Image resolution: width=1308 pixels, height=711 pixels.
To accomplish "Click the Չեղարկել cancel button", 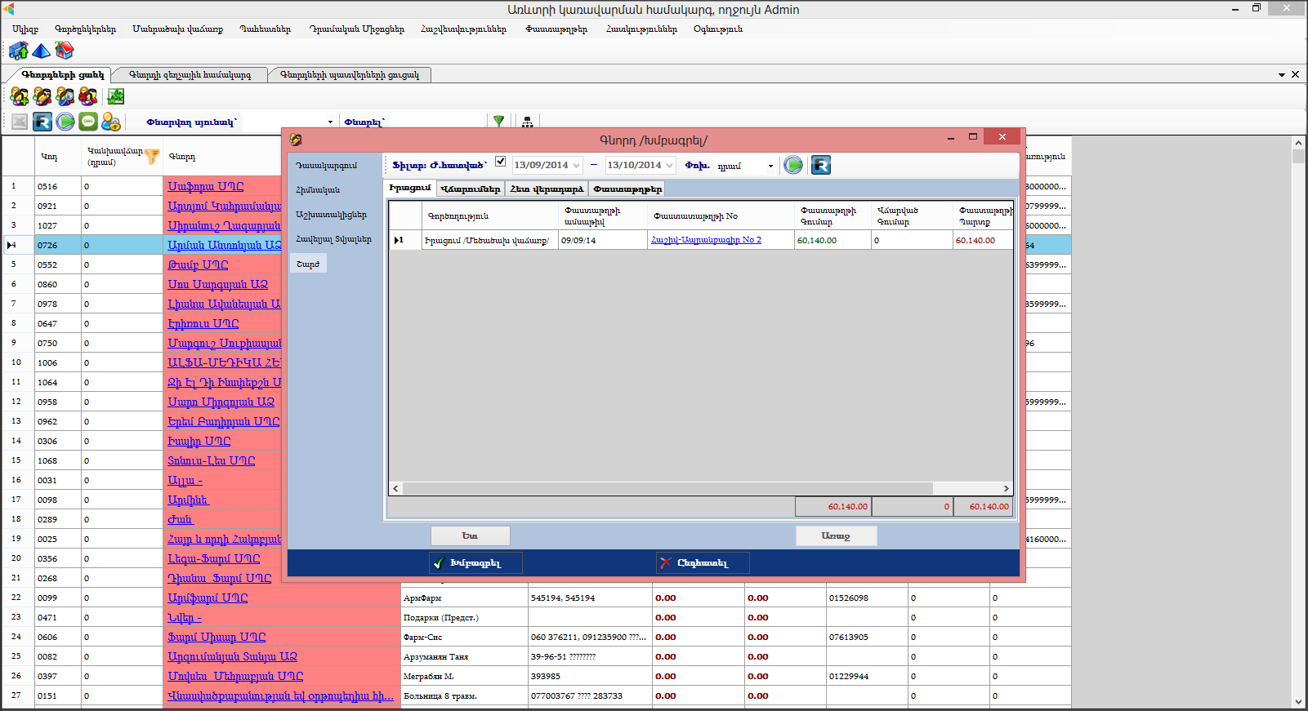I will click(702, 563).
